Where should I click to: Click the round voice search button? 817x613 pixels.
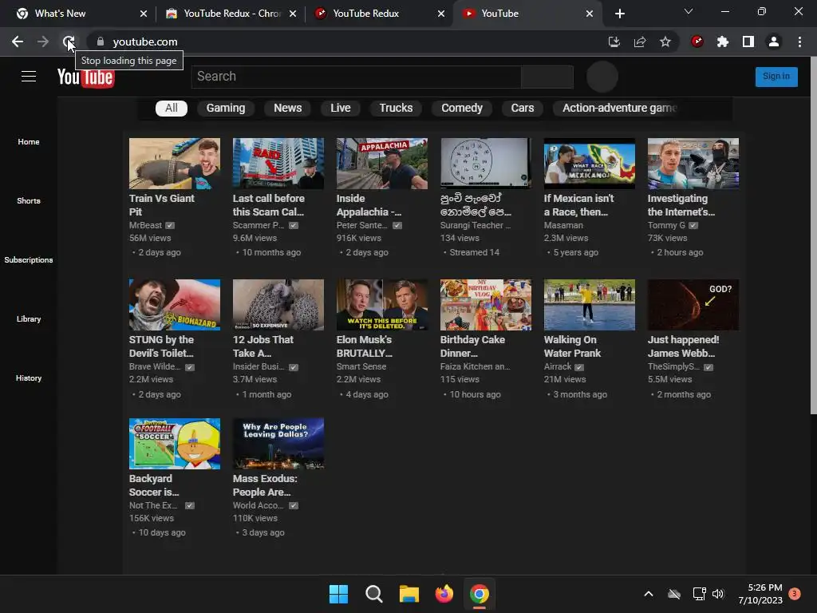[x=602, y=77]
